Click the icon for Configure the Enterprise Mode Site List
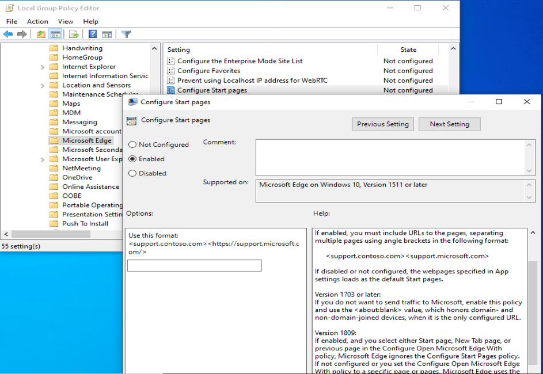 [x=170, y=61]
